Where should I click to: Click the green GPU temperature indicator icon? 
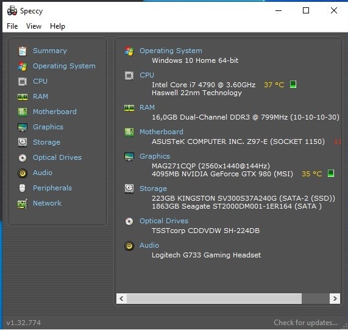click(331, 173)
